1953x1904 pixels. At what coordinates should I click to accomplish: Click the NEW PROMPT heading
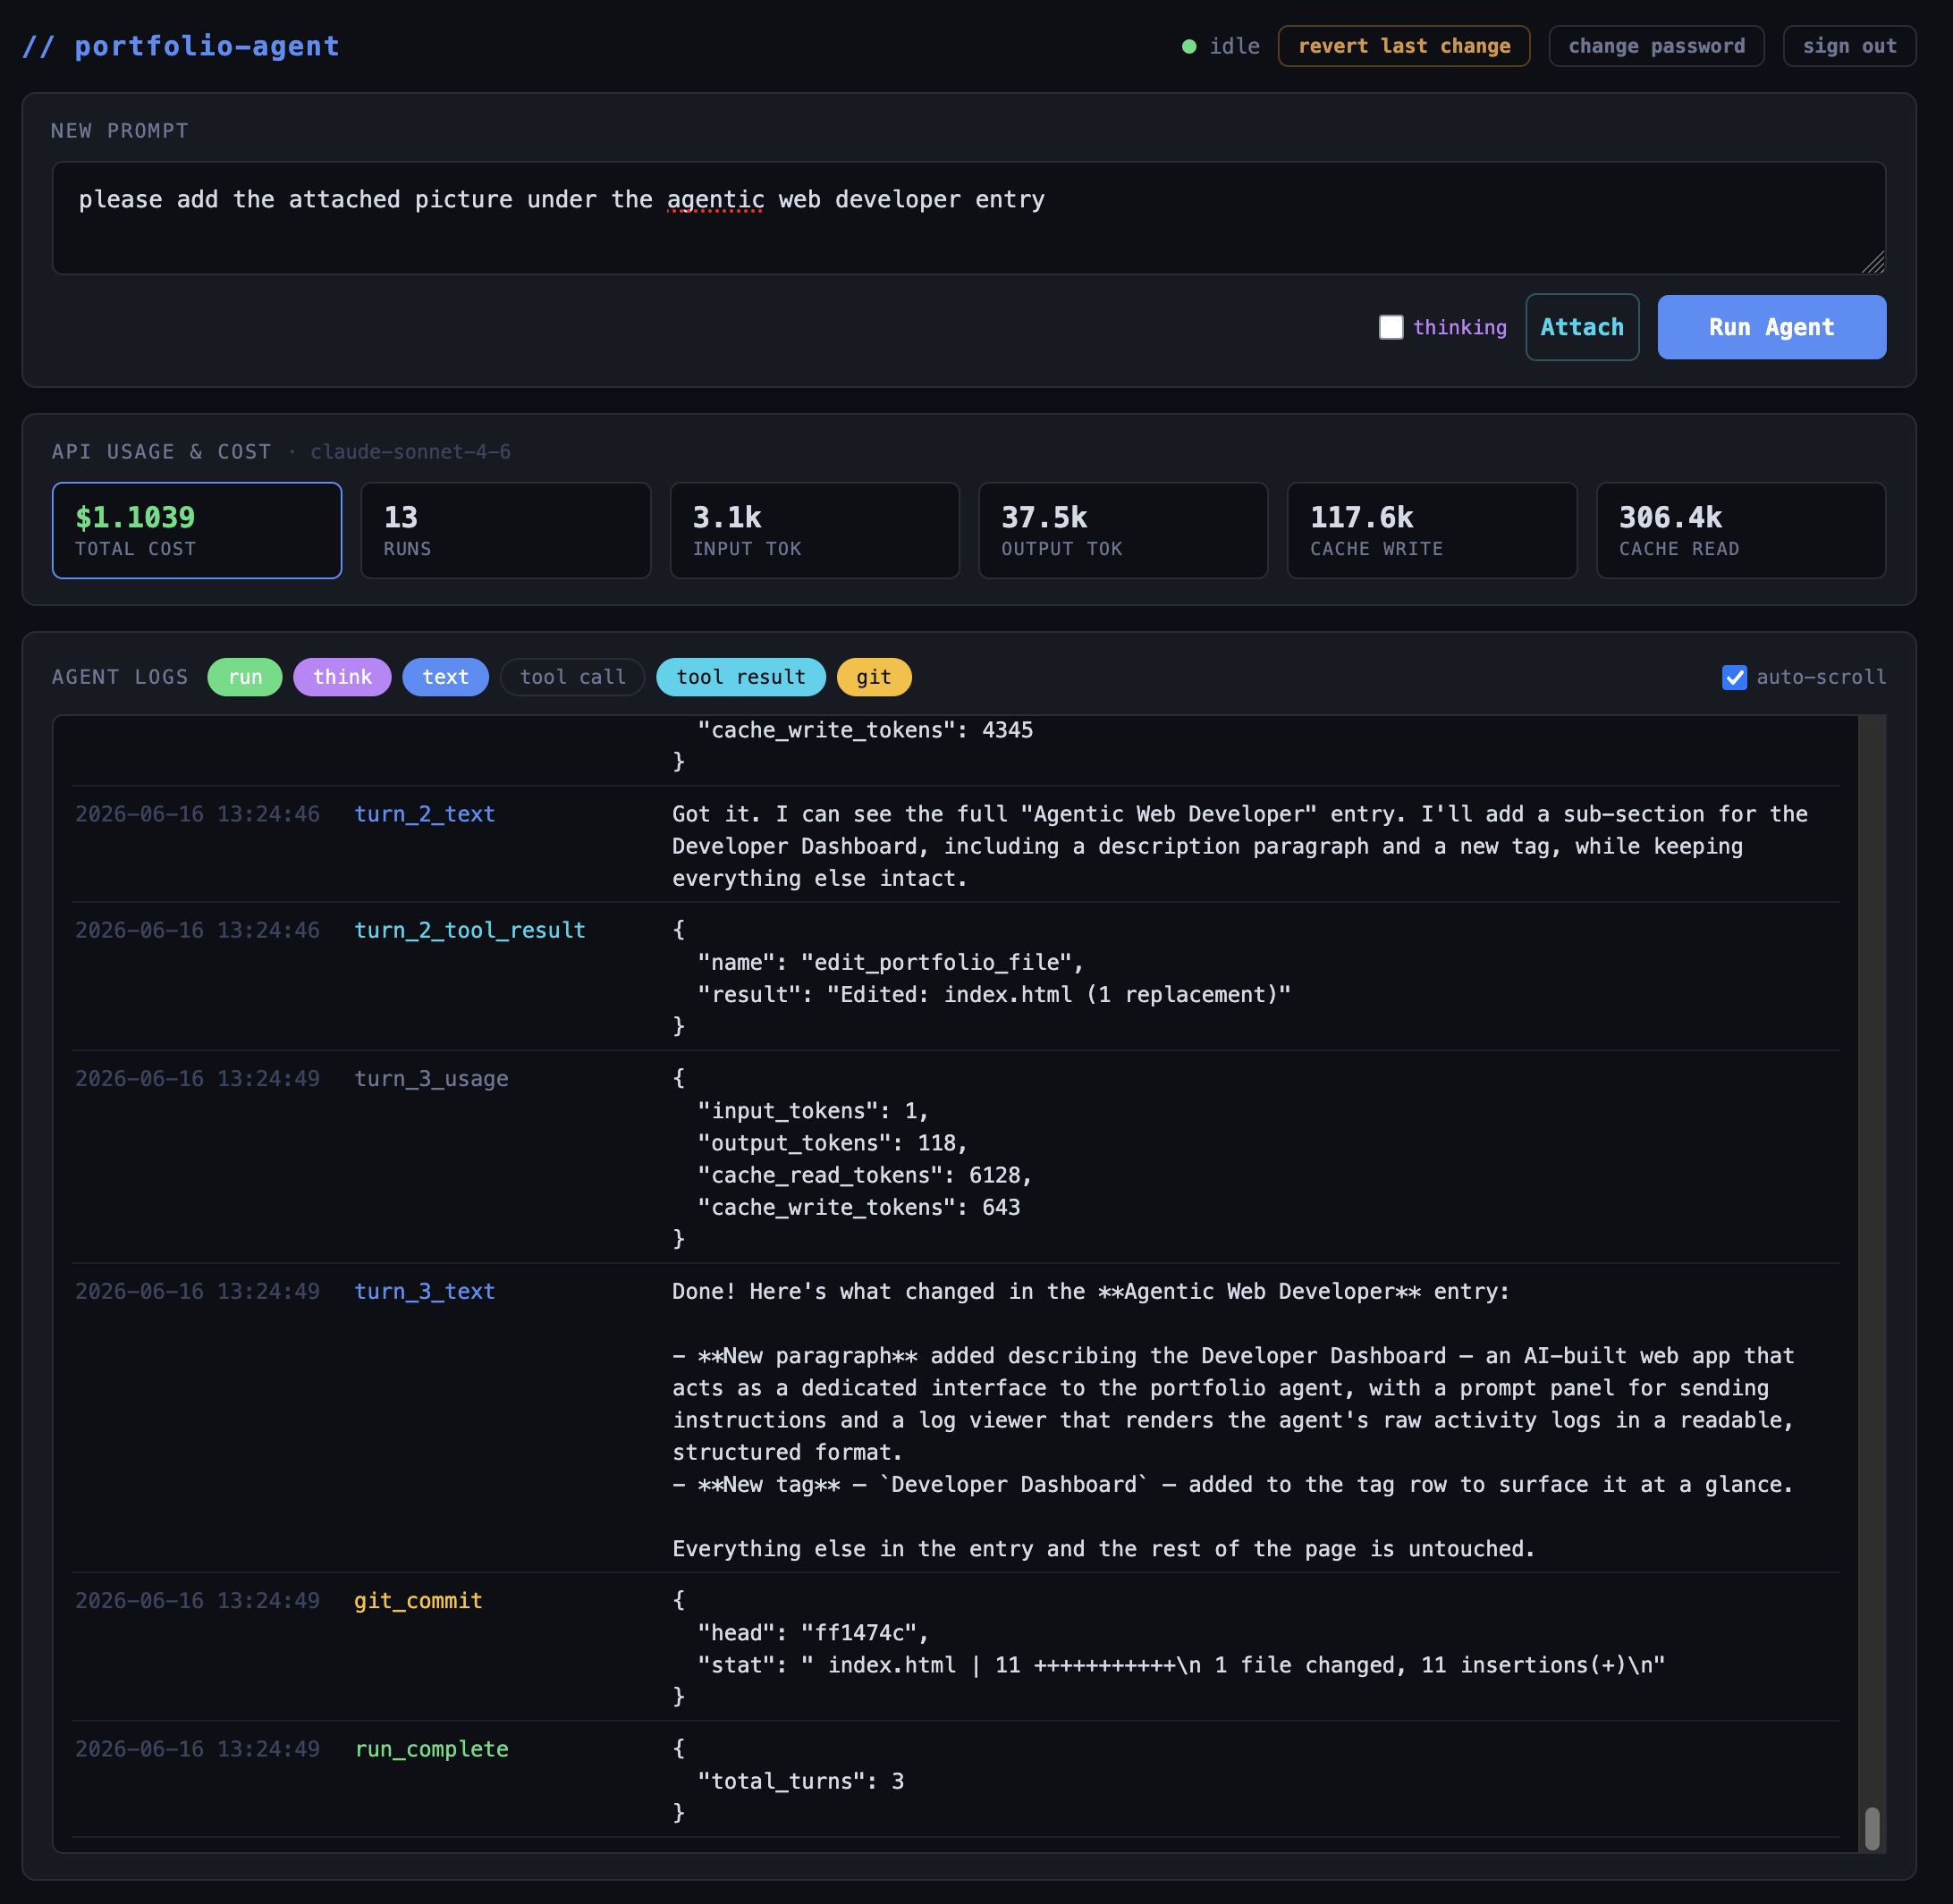click(120, 131)
